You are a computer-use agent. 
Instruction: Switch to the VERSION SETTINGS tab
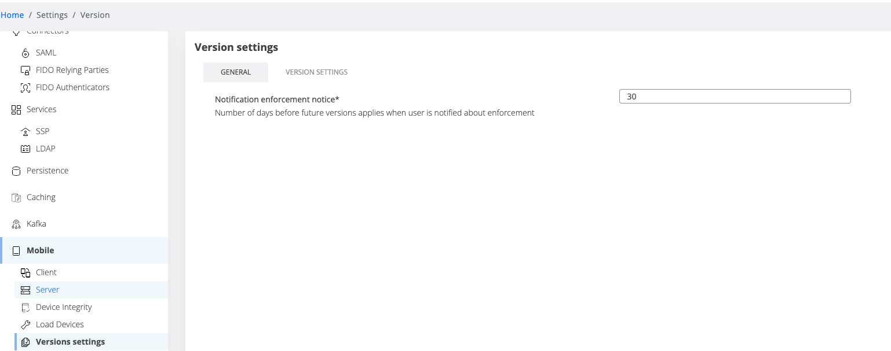tap(316, 72)
